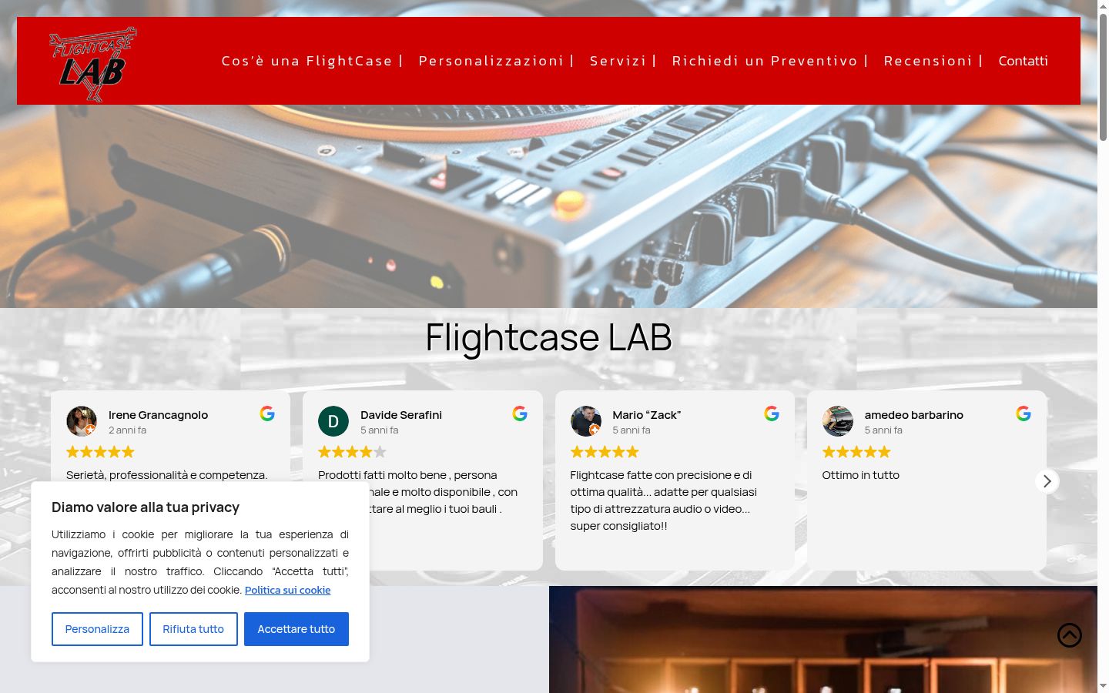1109x693 pixels.
Task: Open the Contatti page
Action: pos(1024,61)
